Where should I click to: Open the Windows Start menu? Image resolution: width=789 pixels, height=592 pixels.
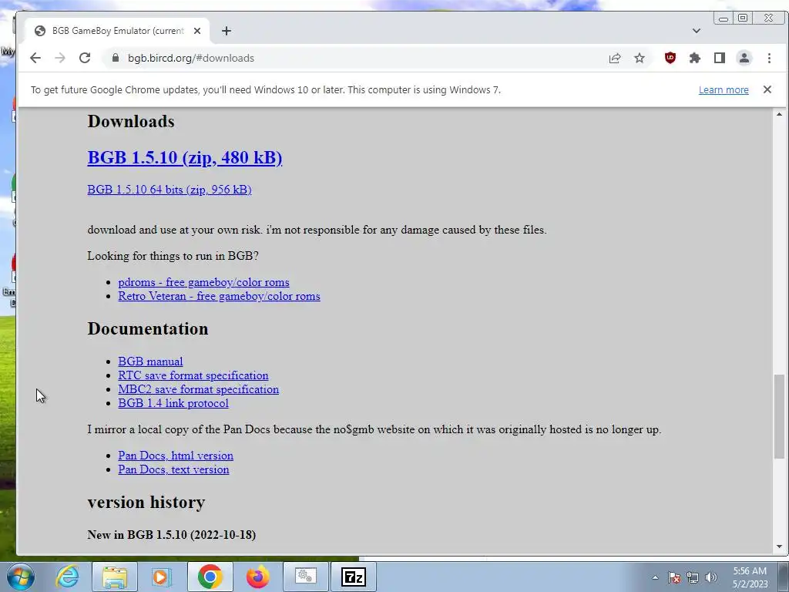click(x=19, y=577)
